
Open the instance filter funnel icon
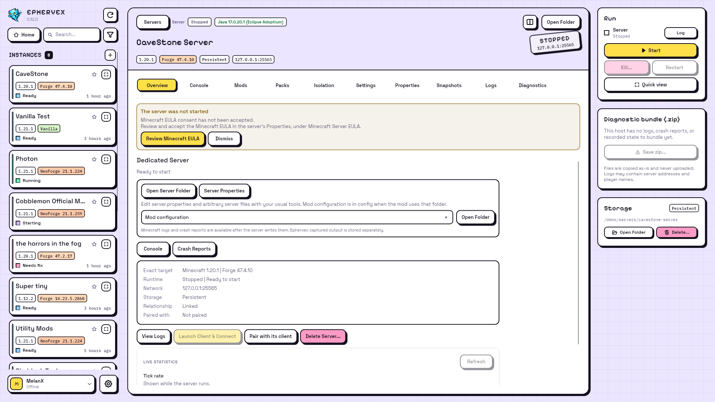click(x=110, y=35)
